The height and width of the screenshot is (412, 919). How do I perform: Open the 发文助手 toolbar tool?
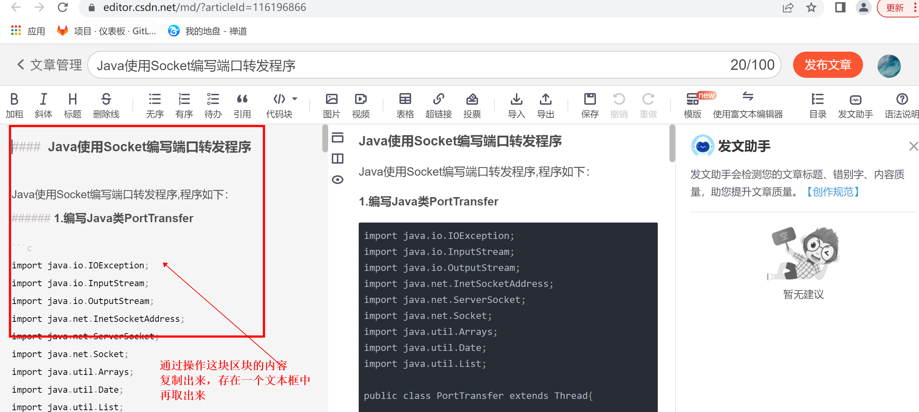[855, 105]
